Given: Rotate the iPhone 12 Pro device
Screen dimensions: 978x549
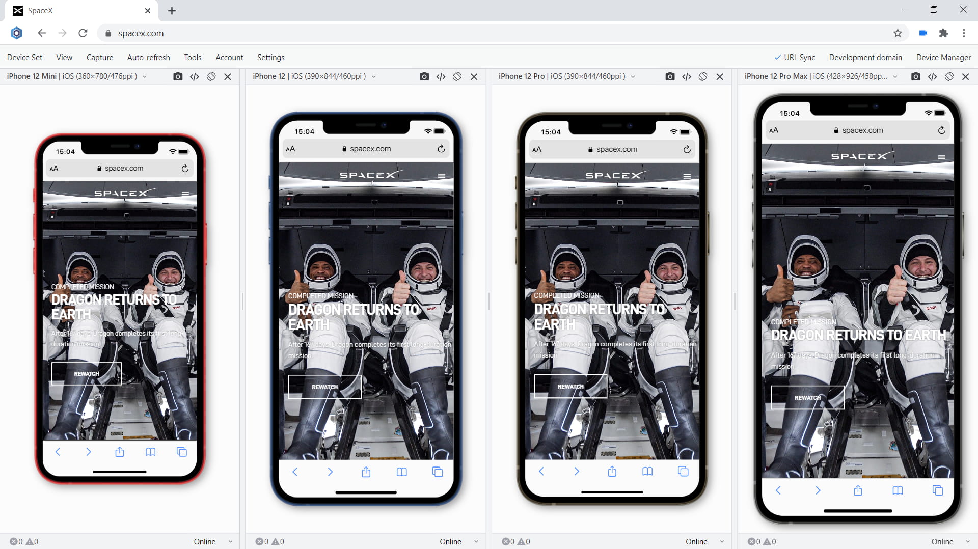Looking at the screenshot, I should coord(703,76).
